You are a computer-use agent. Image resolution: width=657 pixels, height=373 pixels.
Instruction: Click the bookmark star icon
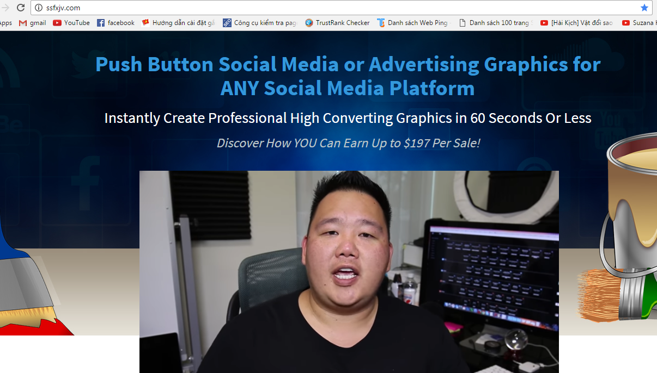(x=644, y=8)
